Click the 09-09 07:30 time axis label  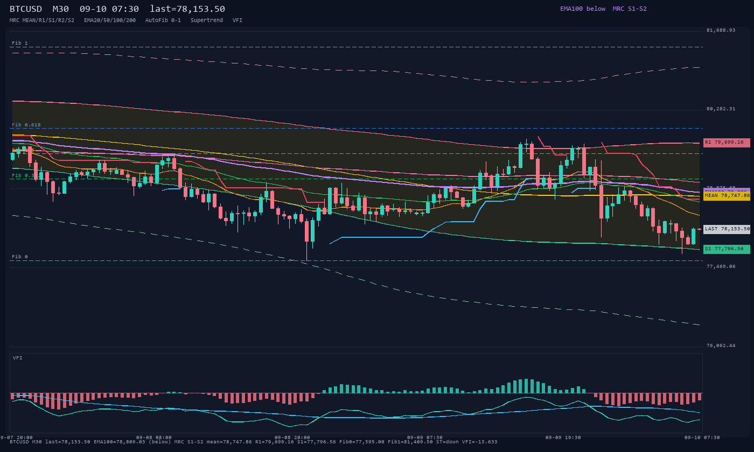pyautogui.click(x=425, y=437)
